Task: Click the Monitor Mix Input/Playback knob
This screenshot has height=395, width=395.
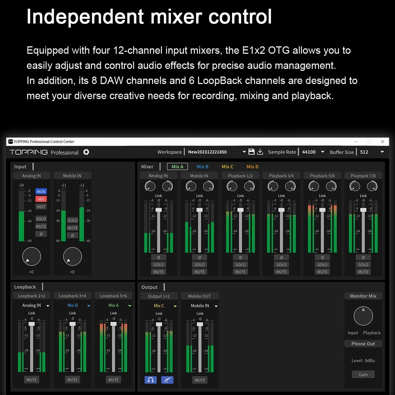Action: pyautogui.click(x=363, y=316)
